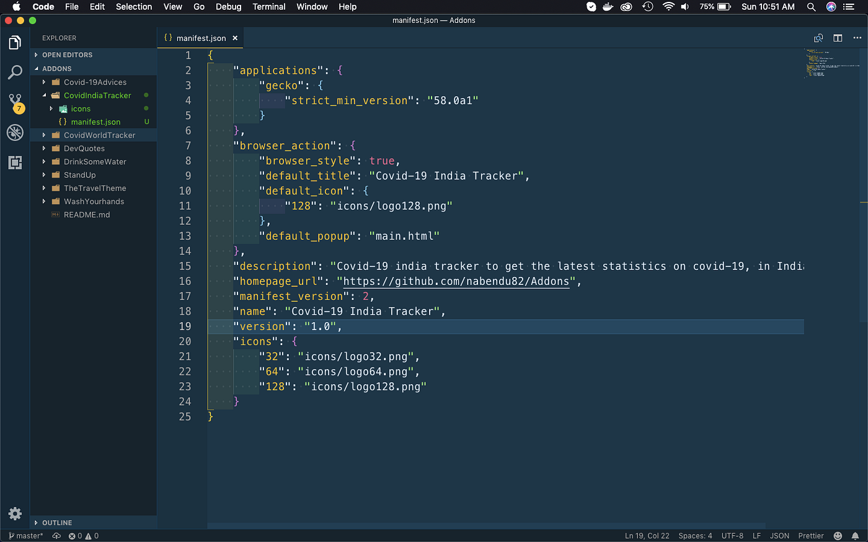Open the Explorer view in activity bar
This screenshot has width=868, height=542.
point(15,42)
